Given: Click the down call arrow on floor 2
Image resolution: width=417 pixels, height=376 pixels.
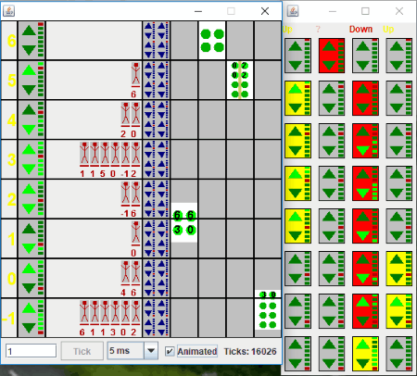Looking at the screenshot, I should coord(29,208).
